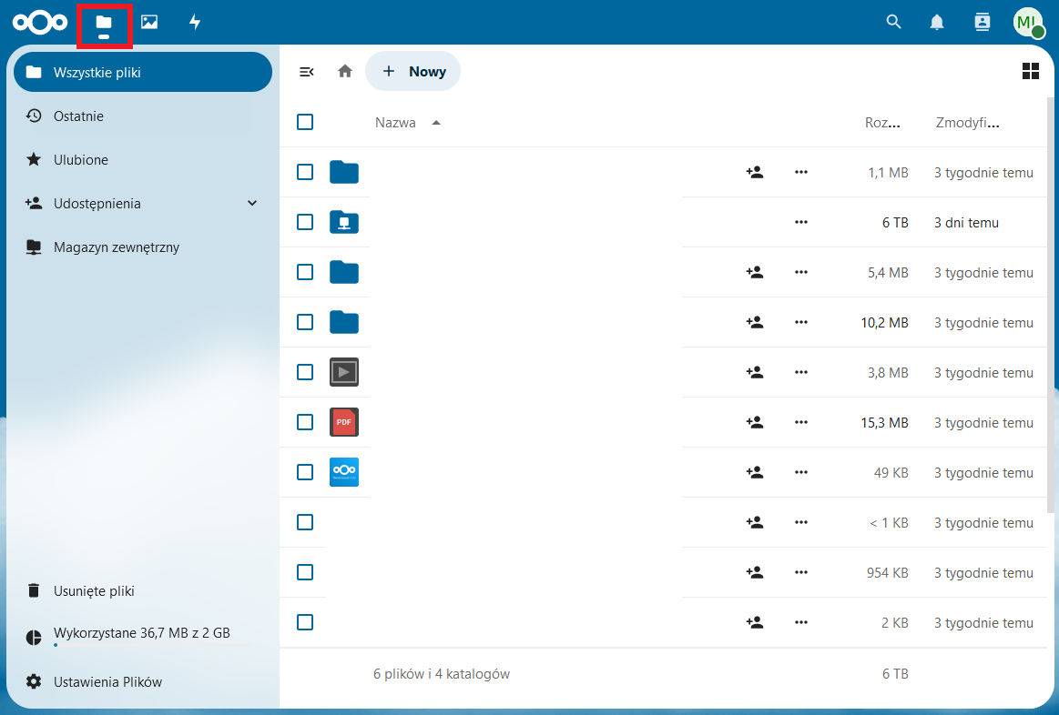
Task: View storage quota Wykorzystane 36,7 MB
Action: tap(143, 635)
